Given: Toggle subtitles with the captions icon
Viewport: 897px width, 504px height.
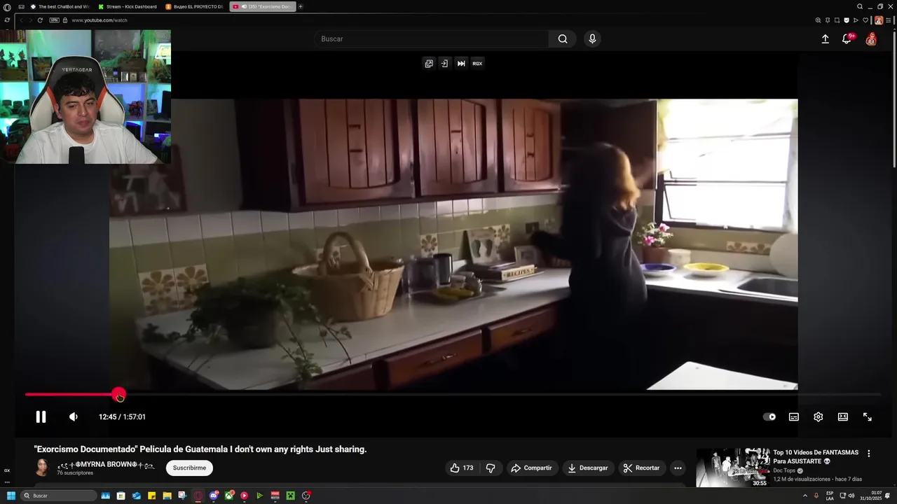Looking at the screenshot, I should tap(794, 417).
